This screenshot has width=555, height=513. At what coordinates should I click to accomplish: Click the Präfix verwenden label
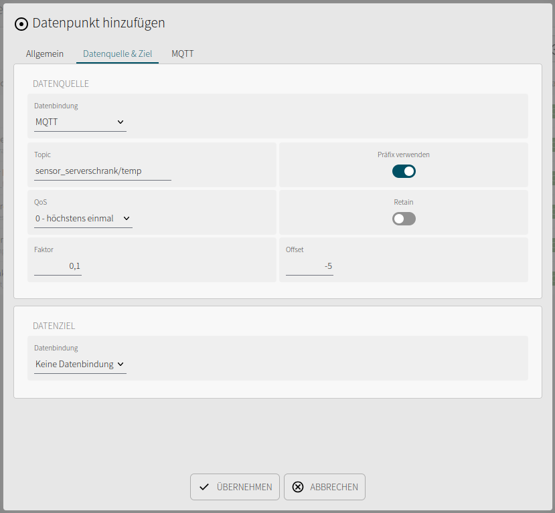tap(404, 155)
